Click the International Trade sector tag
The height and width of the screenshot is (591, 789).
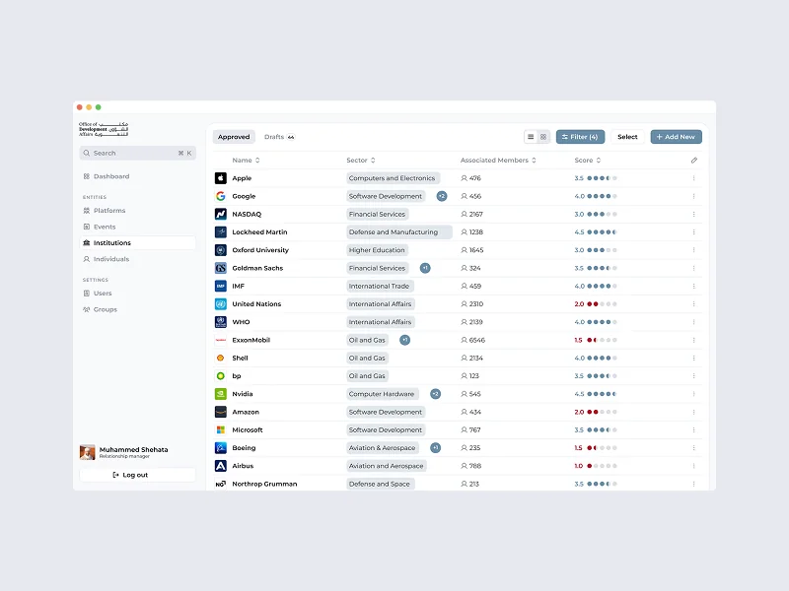pos(380,286)
